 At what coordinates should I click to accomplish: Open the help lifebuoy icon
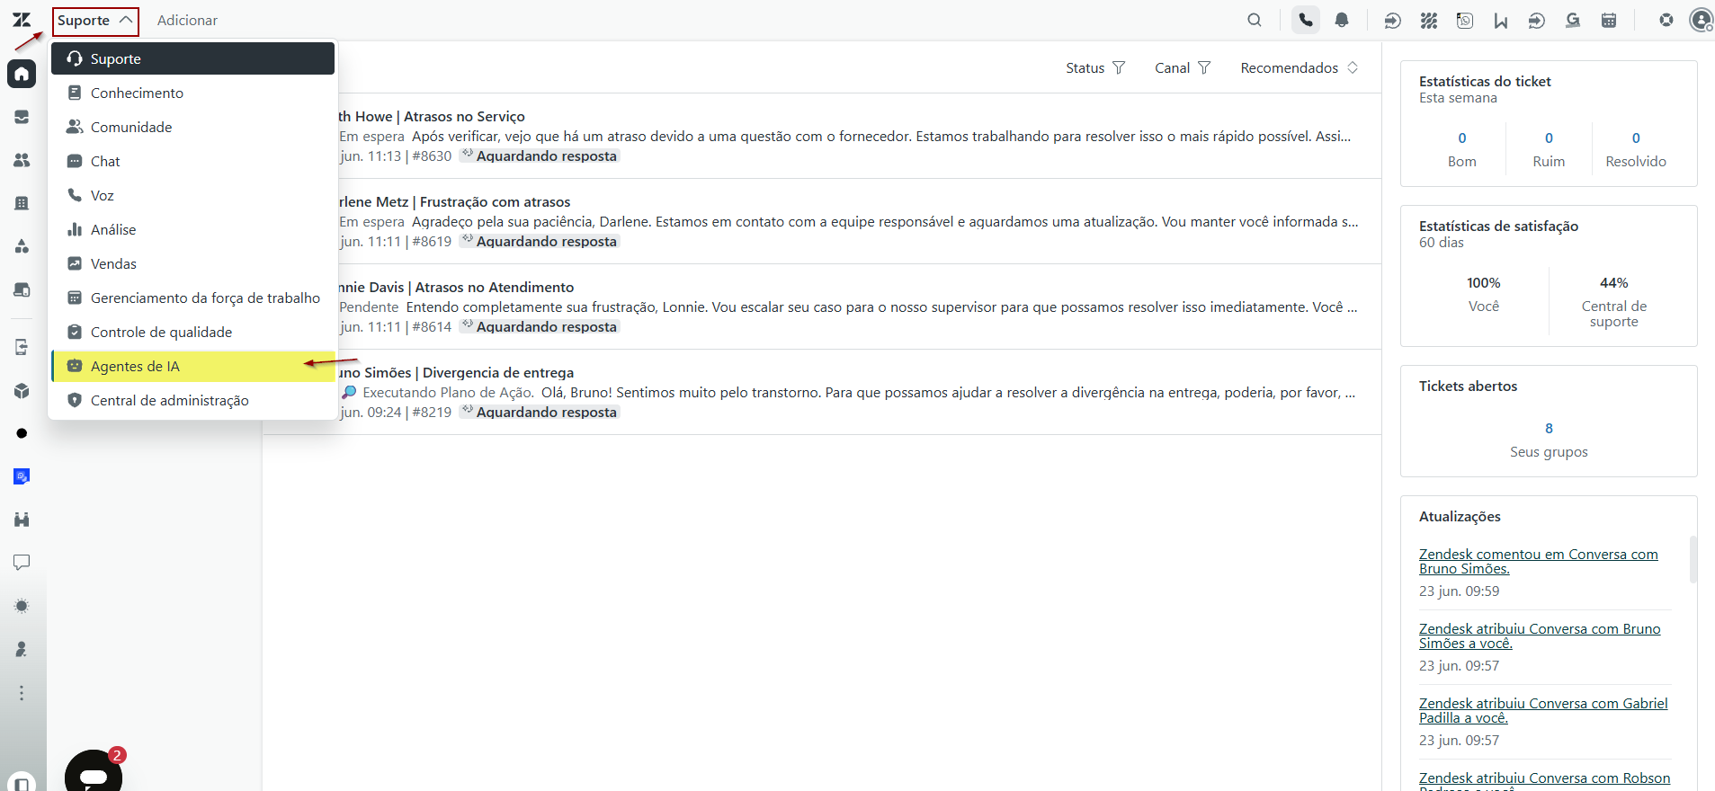click(x=1666, y=20)
